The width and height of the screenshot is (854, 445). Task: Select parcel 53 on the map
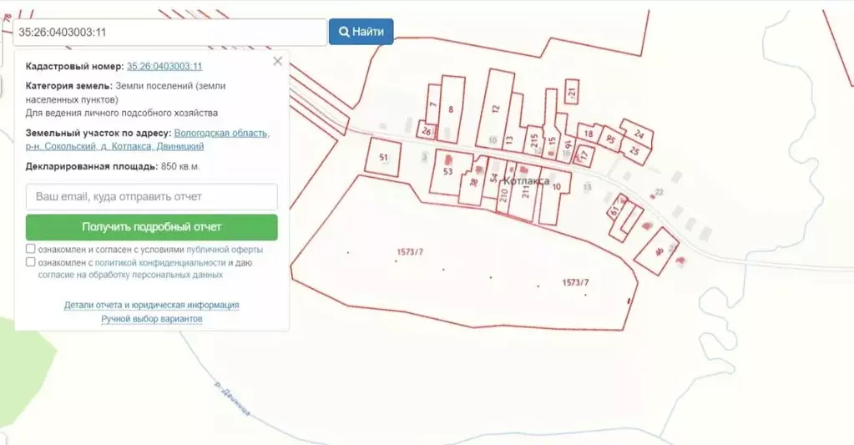pos(448,172)
